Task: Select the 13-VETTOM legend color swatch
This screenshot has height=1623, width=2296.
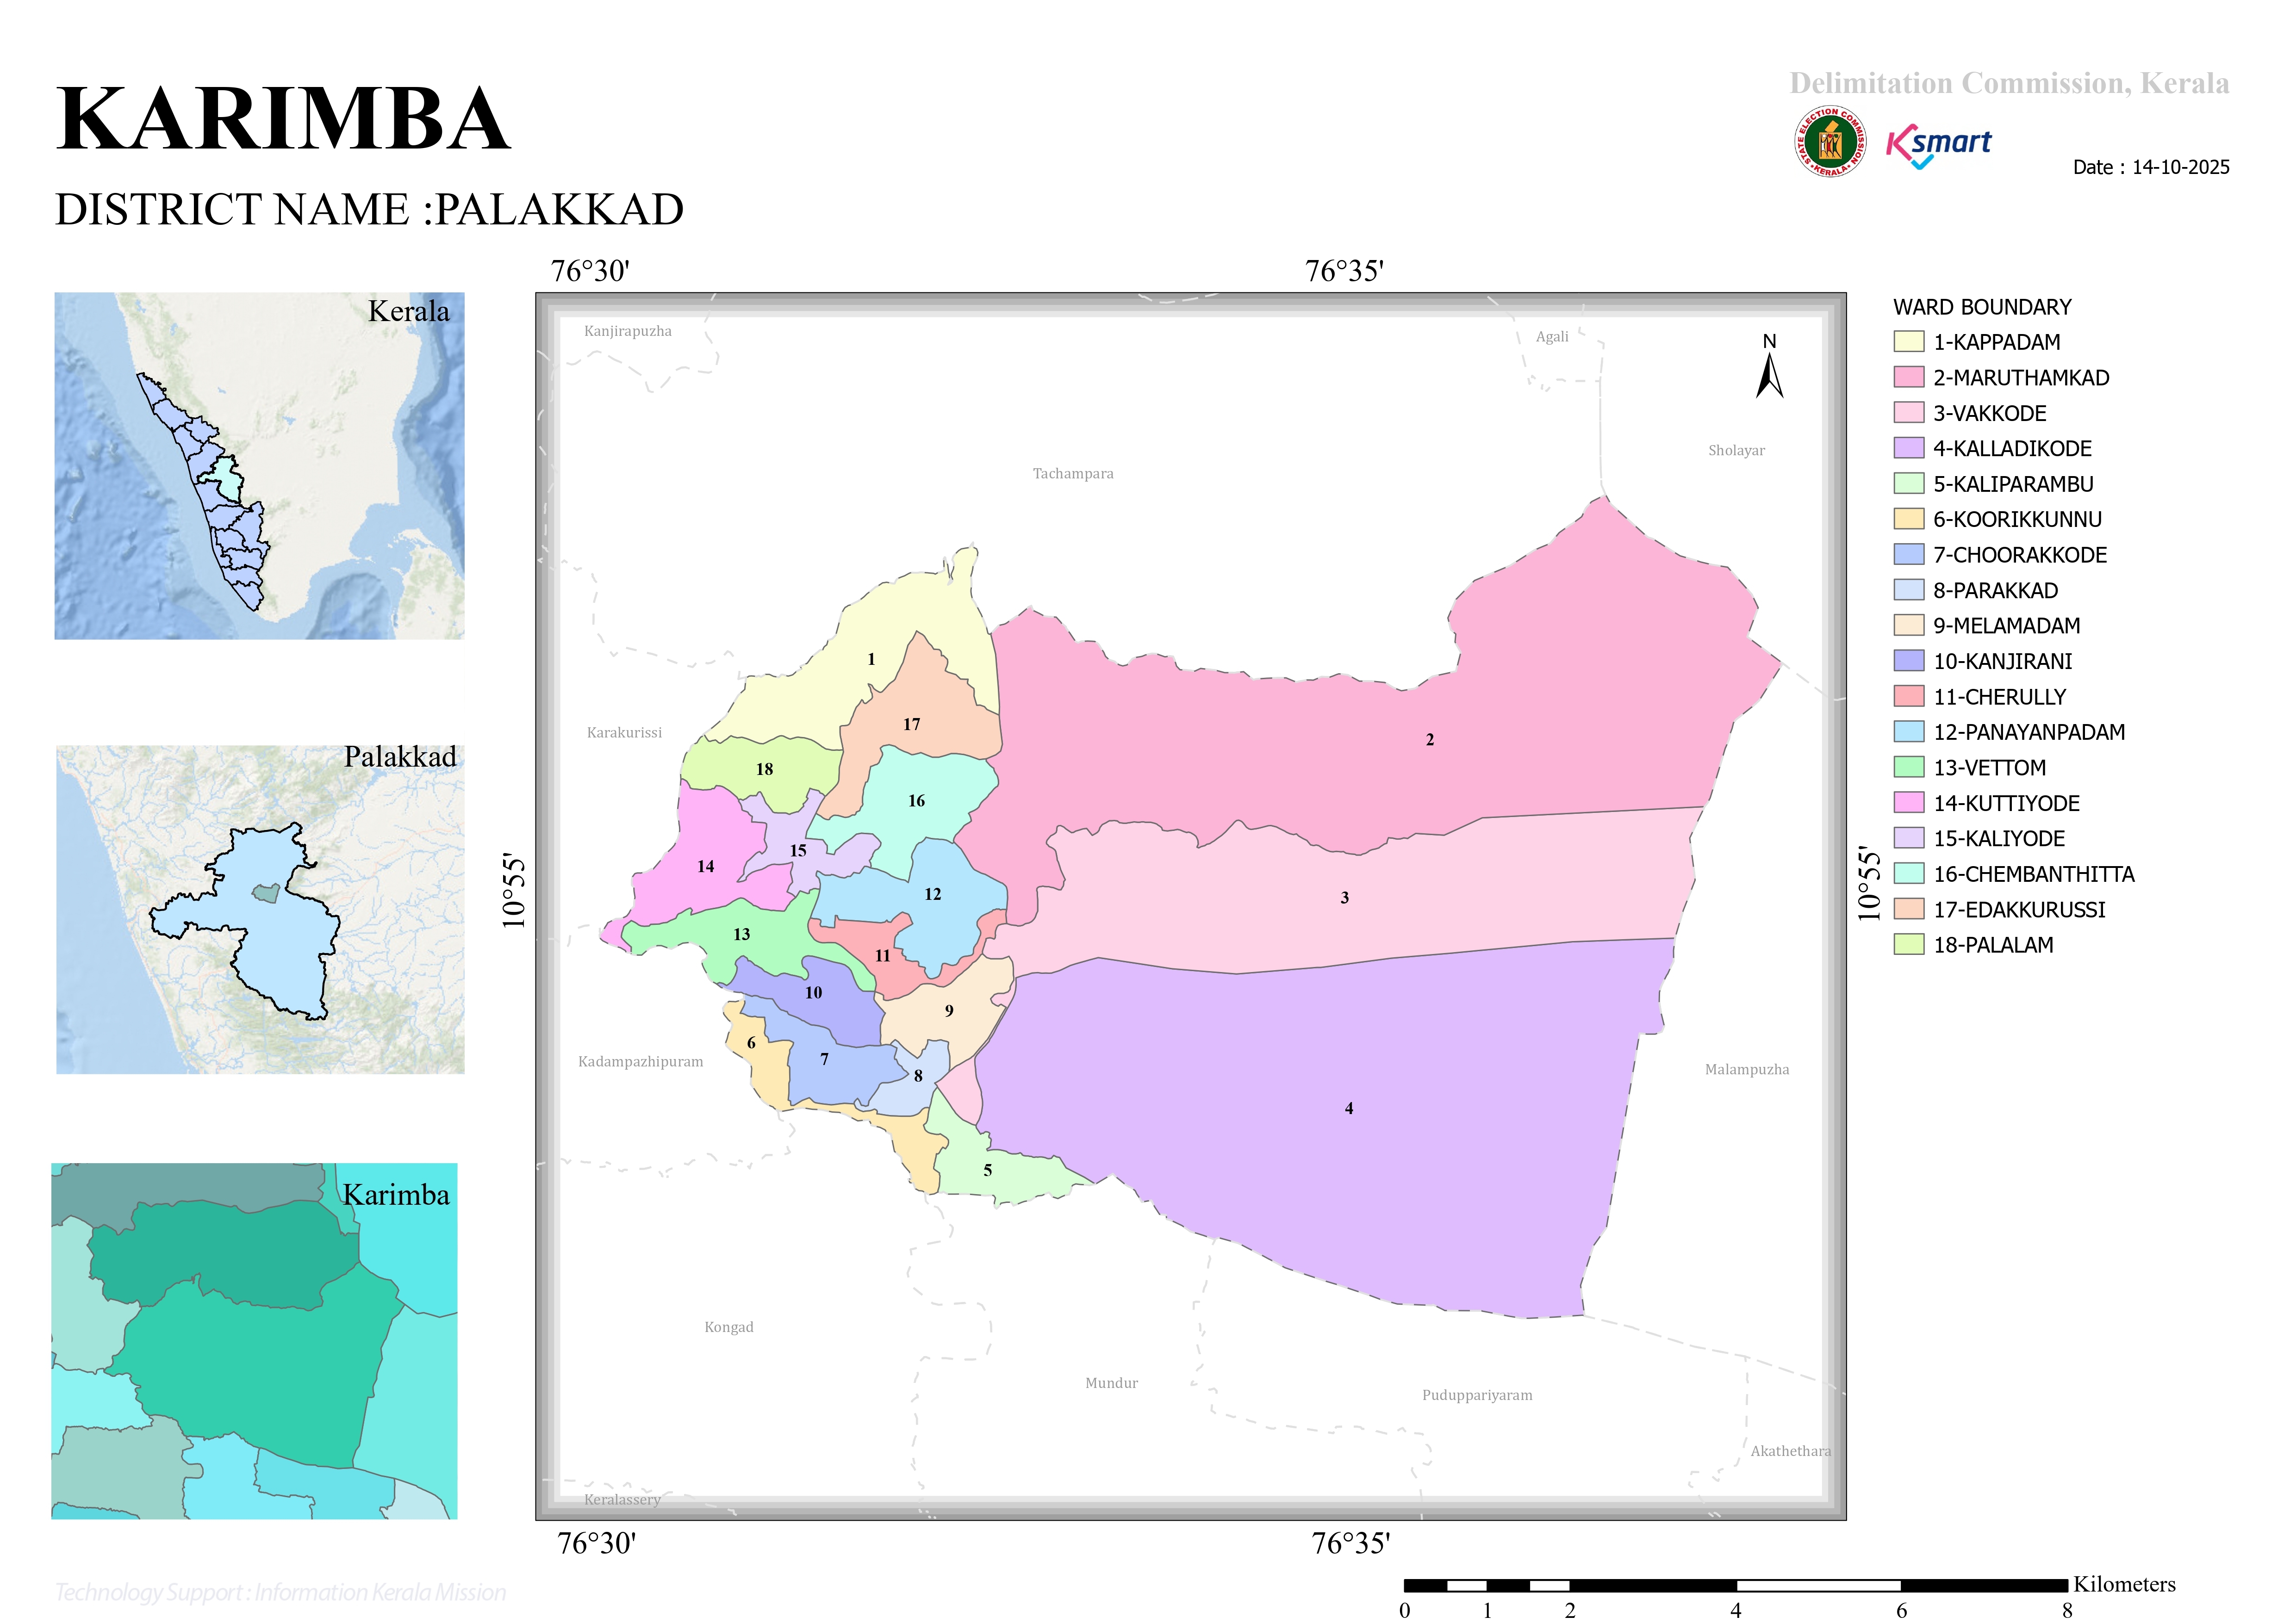Action: coord(1908,768)
